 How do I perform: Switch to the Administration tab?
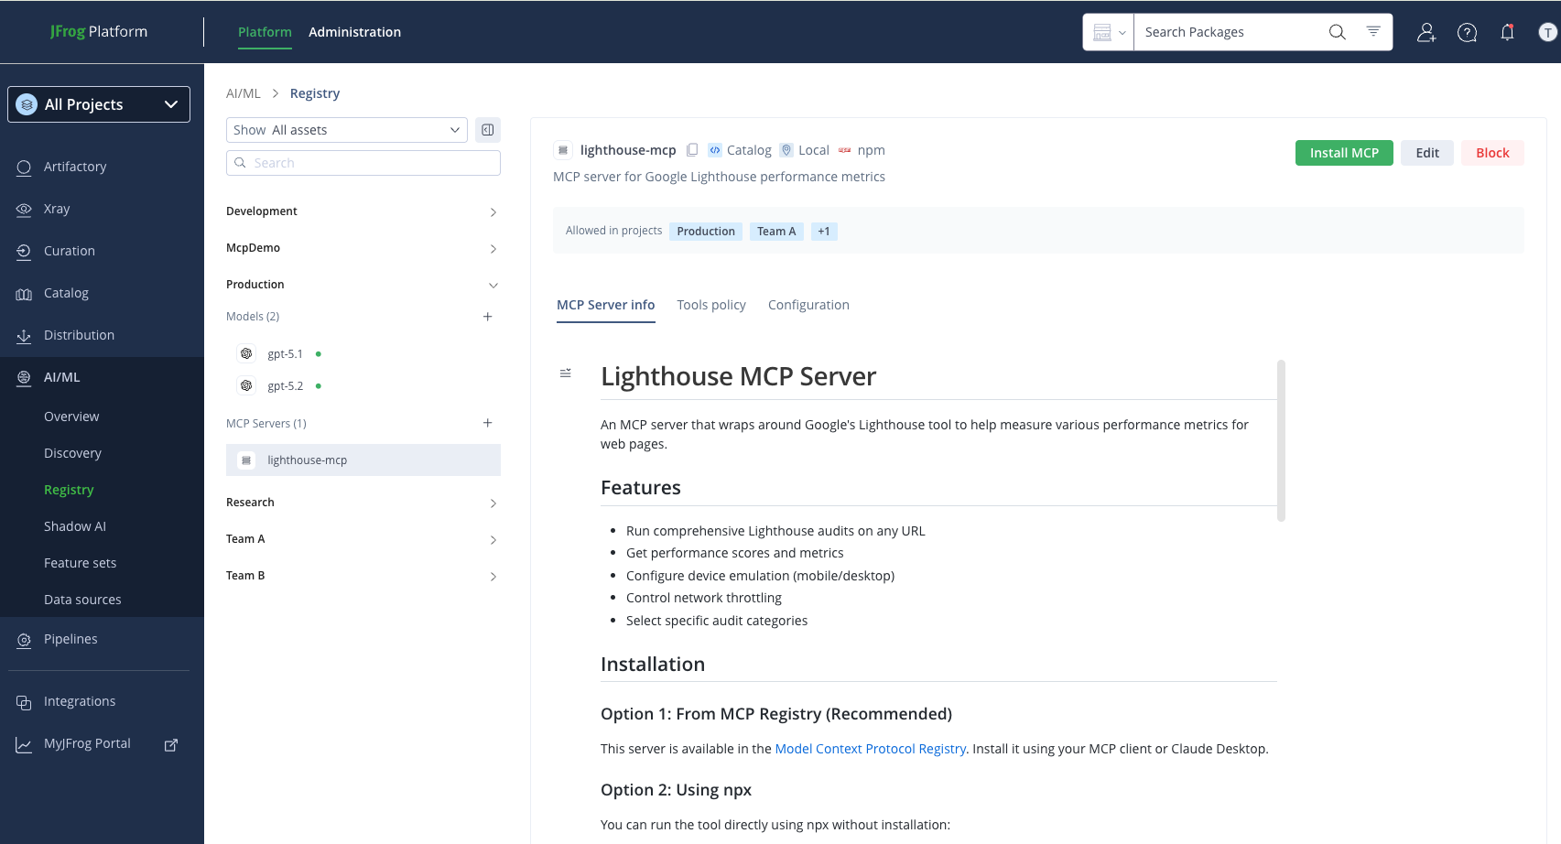354,32
